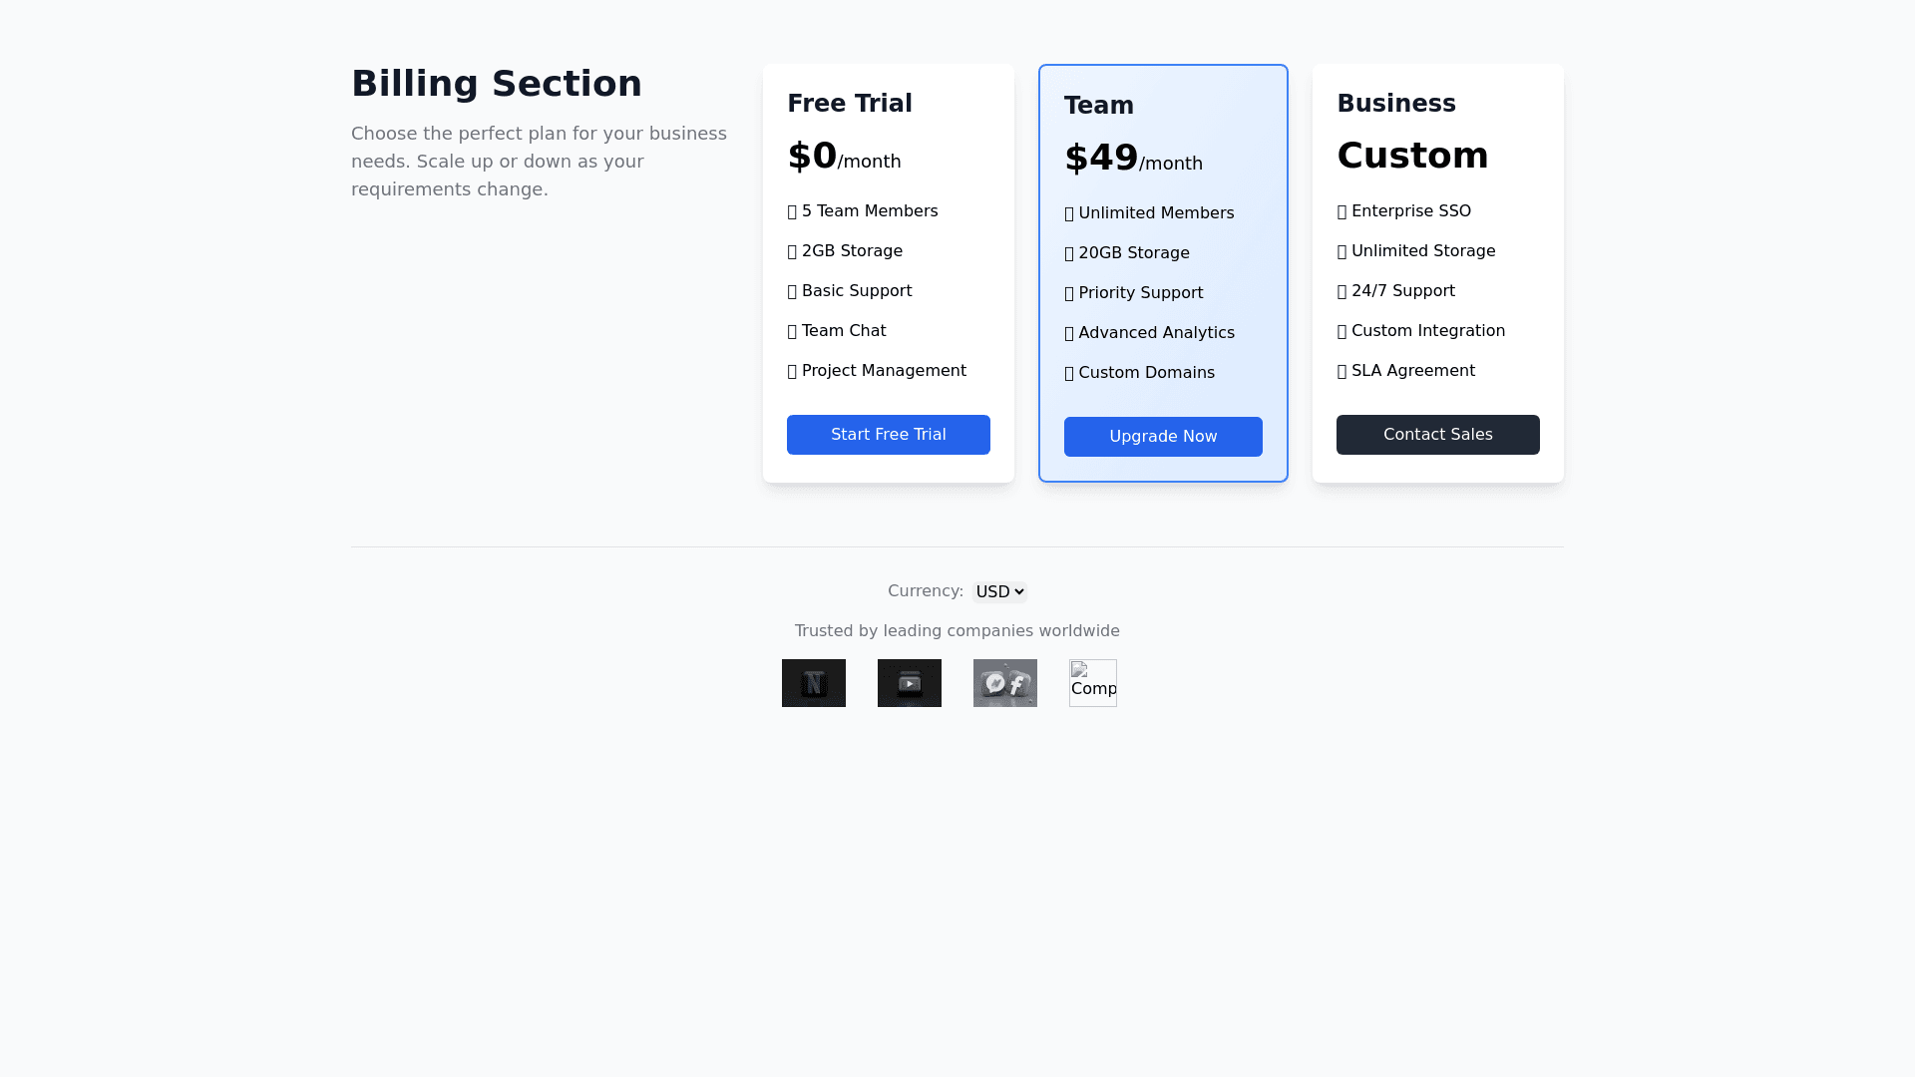
Task: Click the icon beside Advanced Analytics
Action: [1069, 333]
